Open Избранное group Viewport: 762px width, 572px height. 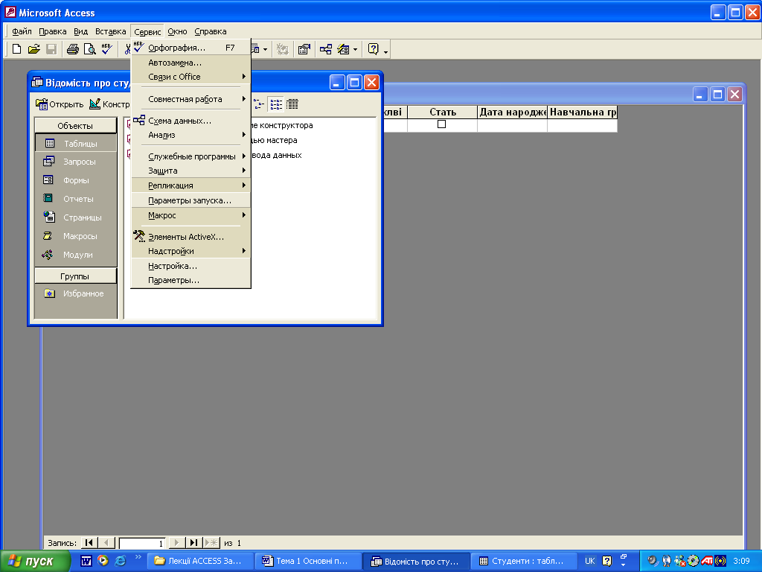(76, 293)
